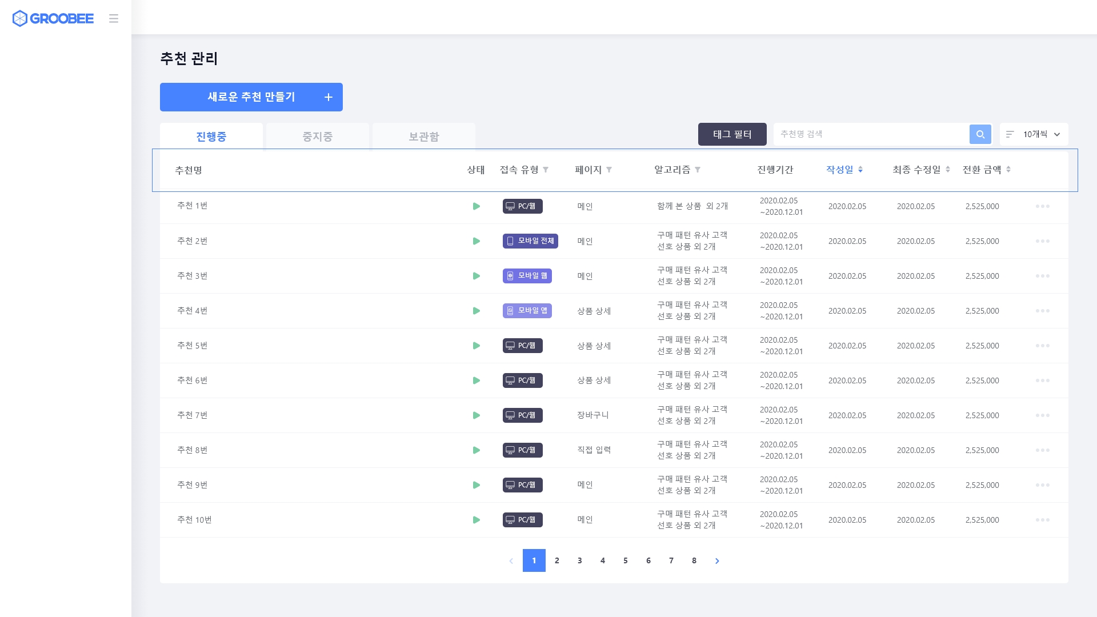This screenshot has width=1097, height=617.
Task: Toggle the green play status for 추천 7번
Action: click(476, 415)
